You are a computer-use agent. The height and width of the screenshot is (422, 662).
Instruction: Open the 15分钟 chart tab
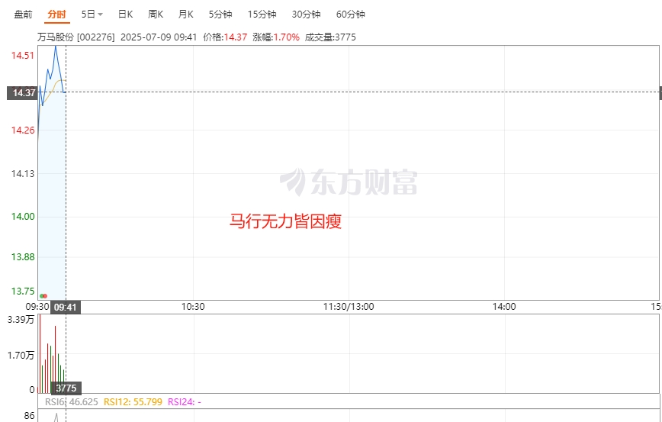coord(262,14)
